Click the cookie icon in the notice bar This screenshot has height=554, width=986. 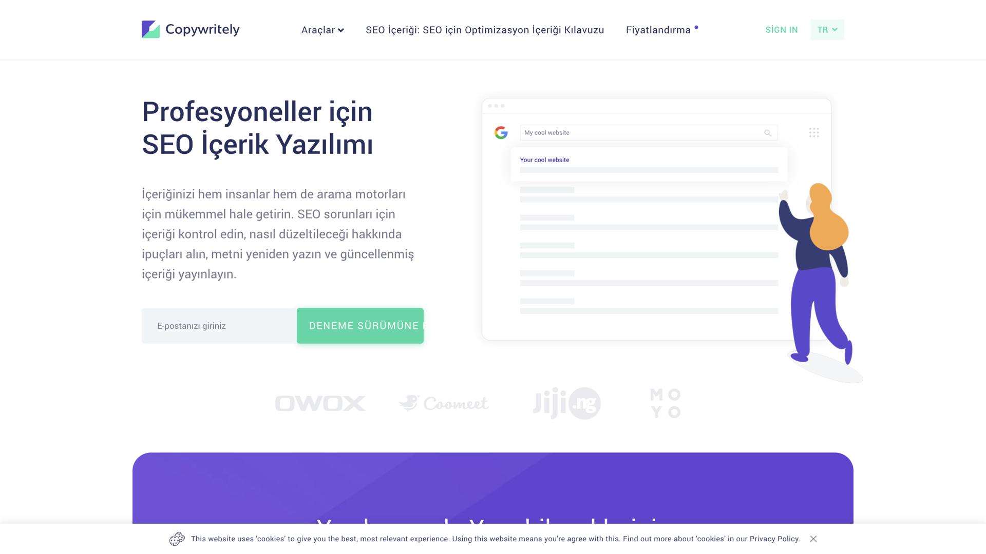177,539
